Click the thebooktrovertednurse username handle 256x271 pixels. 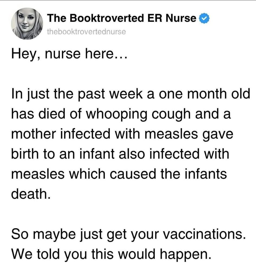[x=87, y=32]
